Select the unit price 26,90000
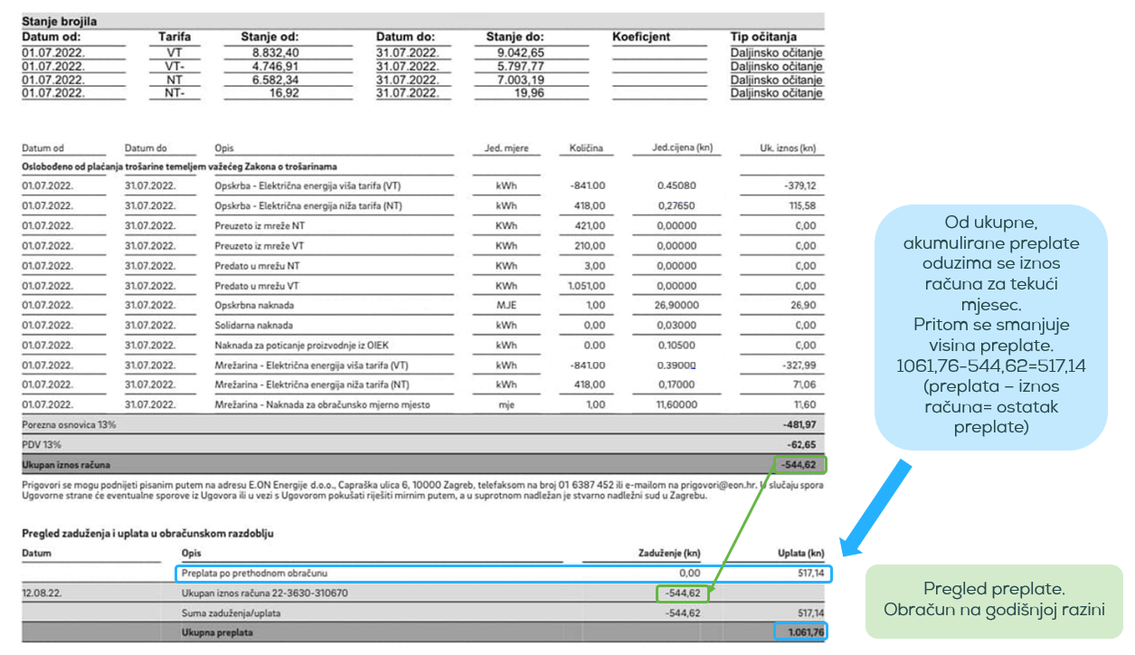The image size is (1135, 655). tap(675, 306)
